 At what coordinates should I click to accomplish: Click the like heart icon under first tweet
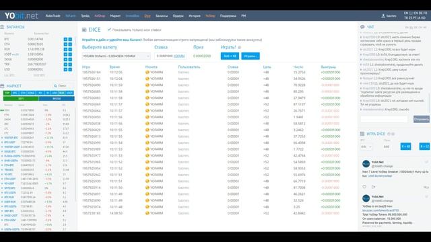point(364,187)
